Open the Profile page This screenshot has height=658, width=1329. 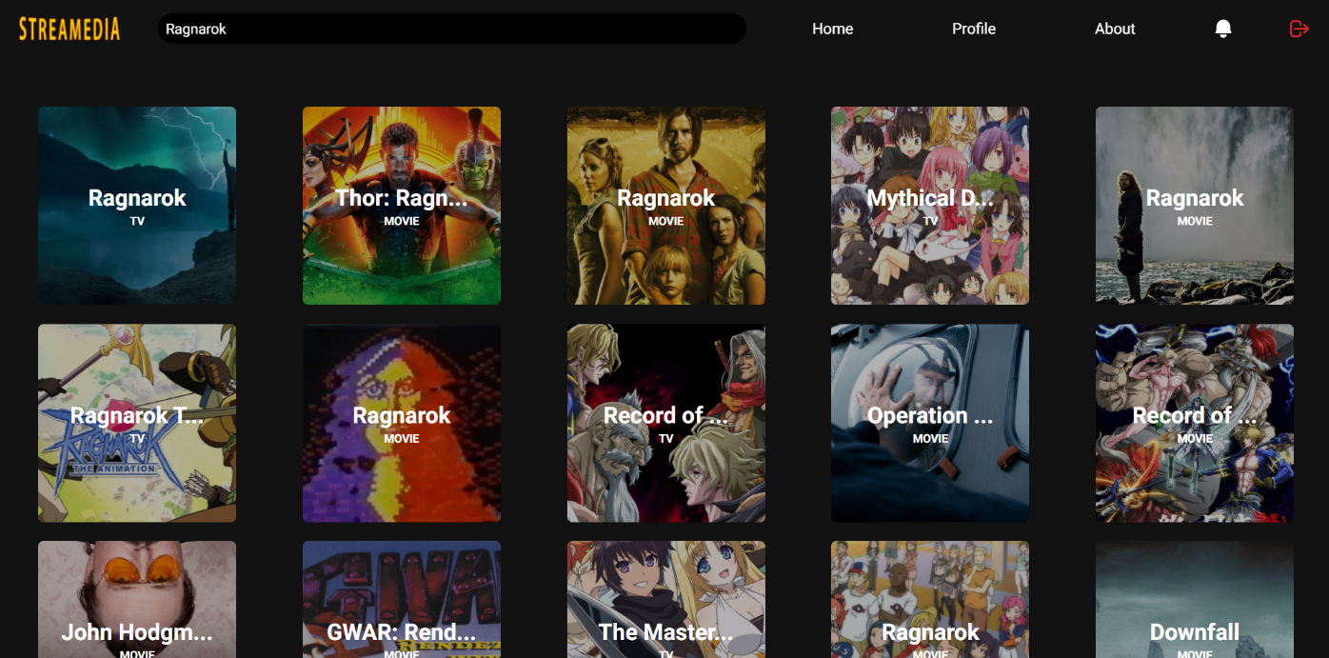click(974, 29)
